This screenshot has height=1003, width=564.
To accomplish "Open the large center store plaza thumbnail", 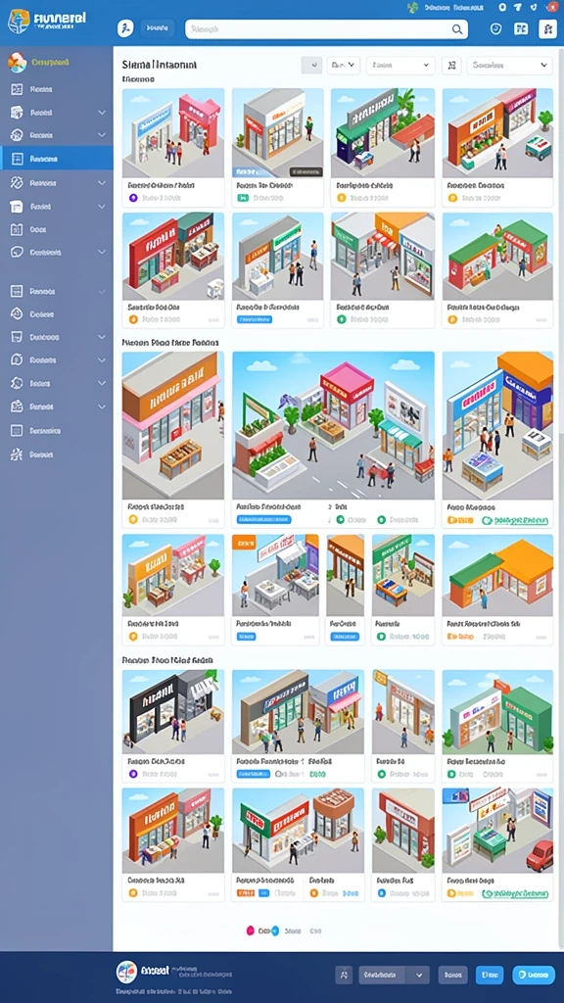I will [x=333, y=425].
